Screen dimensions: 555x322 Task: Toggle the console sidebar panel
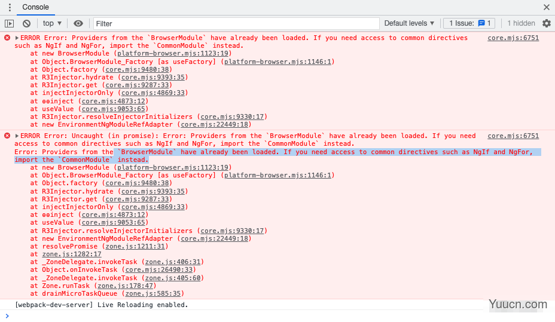pos(9,24)
